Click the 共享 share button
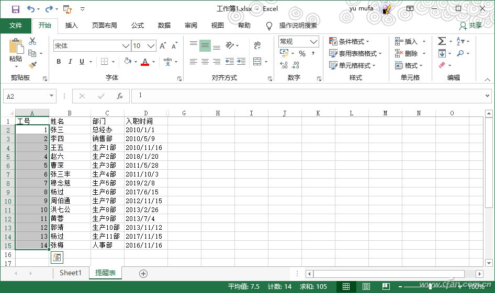The height and width of the screenshot is (293, 495). click(x=470, y=25)
